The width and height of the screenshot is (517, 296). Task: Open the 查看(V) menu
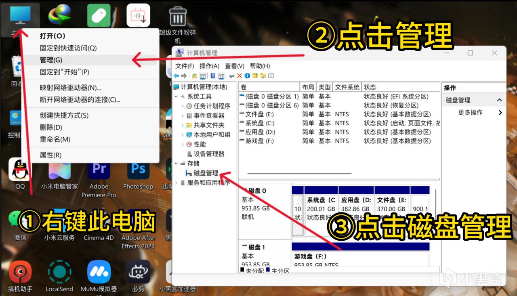coord(235,66)
